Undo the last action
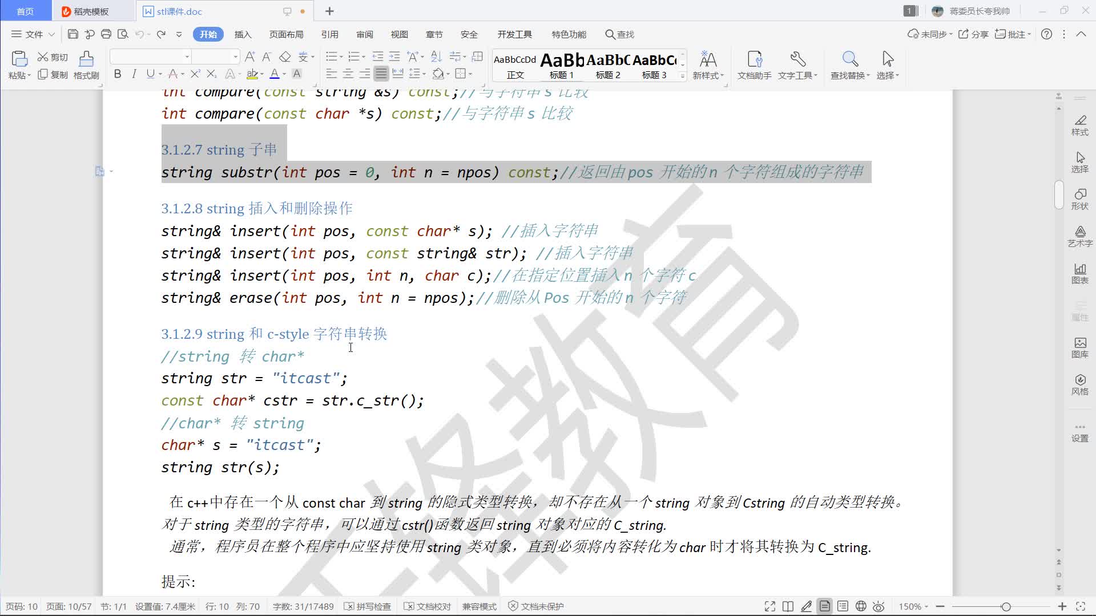The height and width of the screenshot is (616, 1096). point(139,34)
